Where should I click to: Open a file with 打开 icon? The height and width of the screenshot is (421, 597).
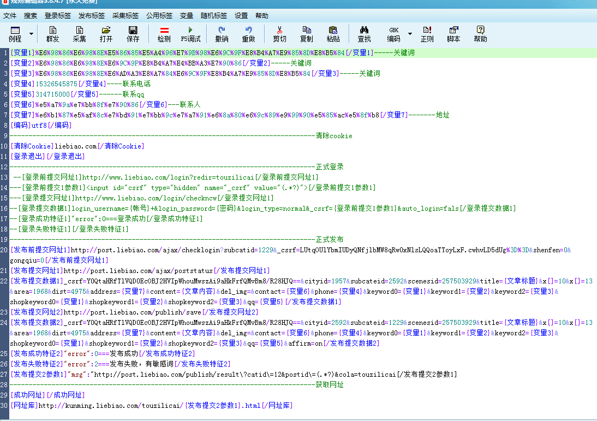pos(106,34)
